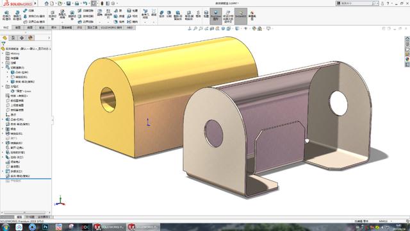Select the grayed flat pattern item below rollback bar
The image size is (410, 231).
point(13,181)
